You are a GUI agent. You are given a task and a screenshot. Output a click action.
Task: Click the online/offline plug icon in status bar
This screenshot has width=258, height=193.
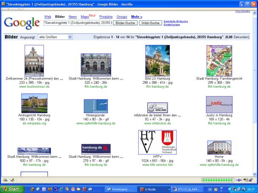tap(238, 180)
